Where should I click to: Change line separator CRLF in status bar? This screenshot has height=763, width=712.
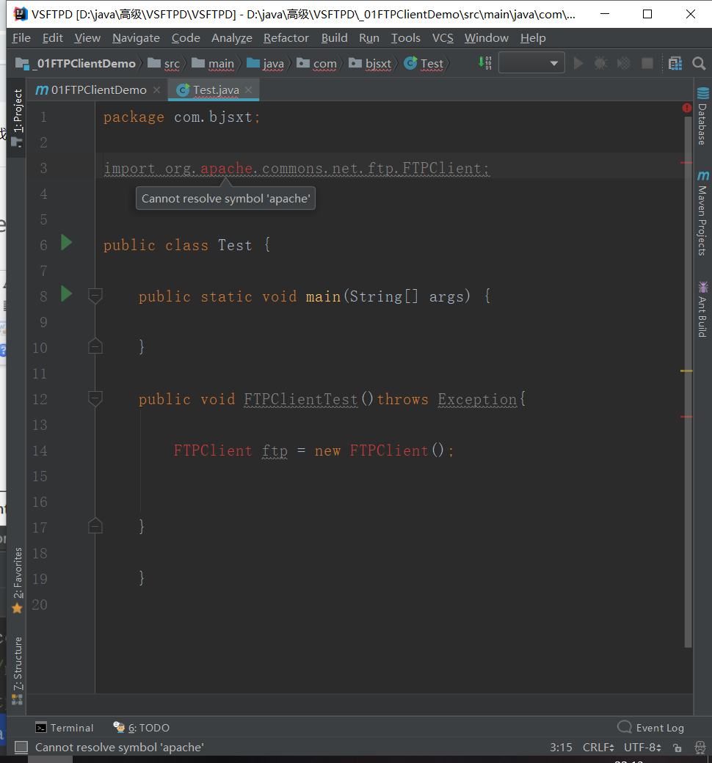pos(598,747)
